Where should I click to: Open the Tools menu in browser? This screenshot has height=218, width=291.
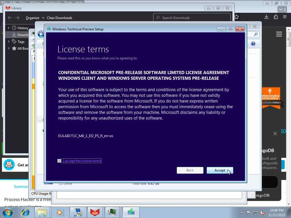[x=68, y=2]
